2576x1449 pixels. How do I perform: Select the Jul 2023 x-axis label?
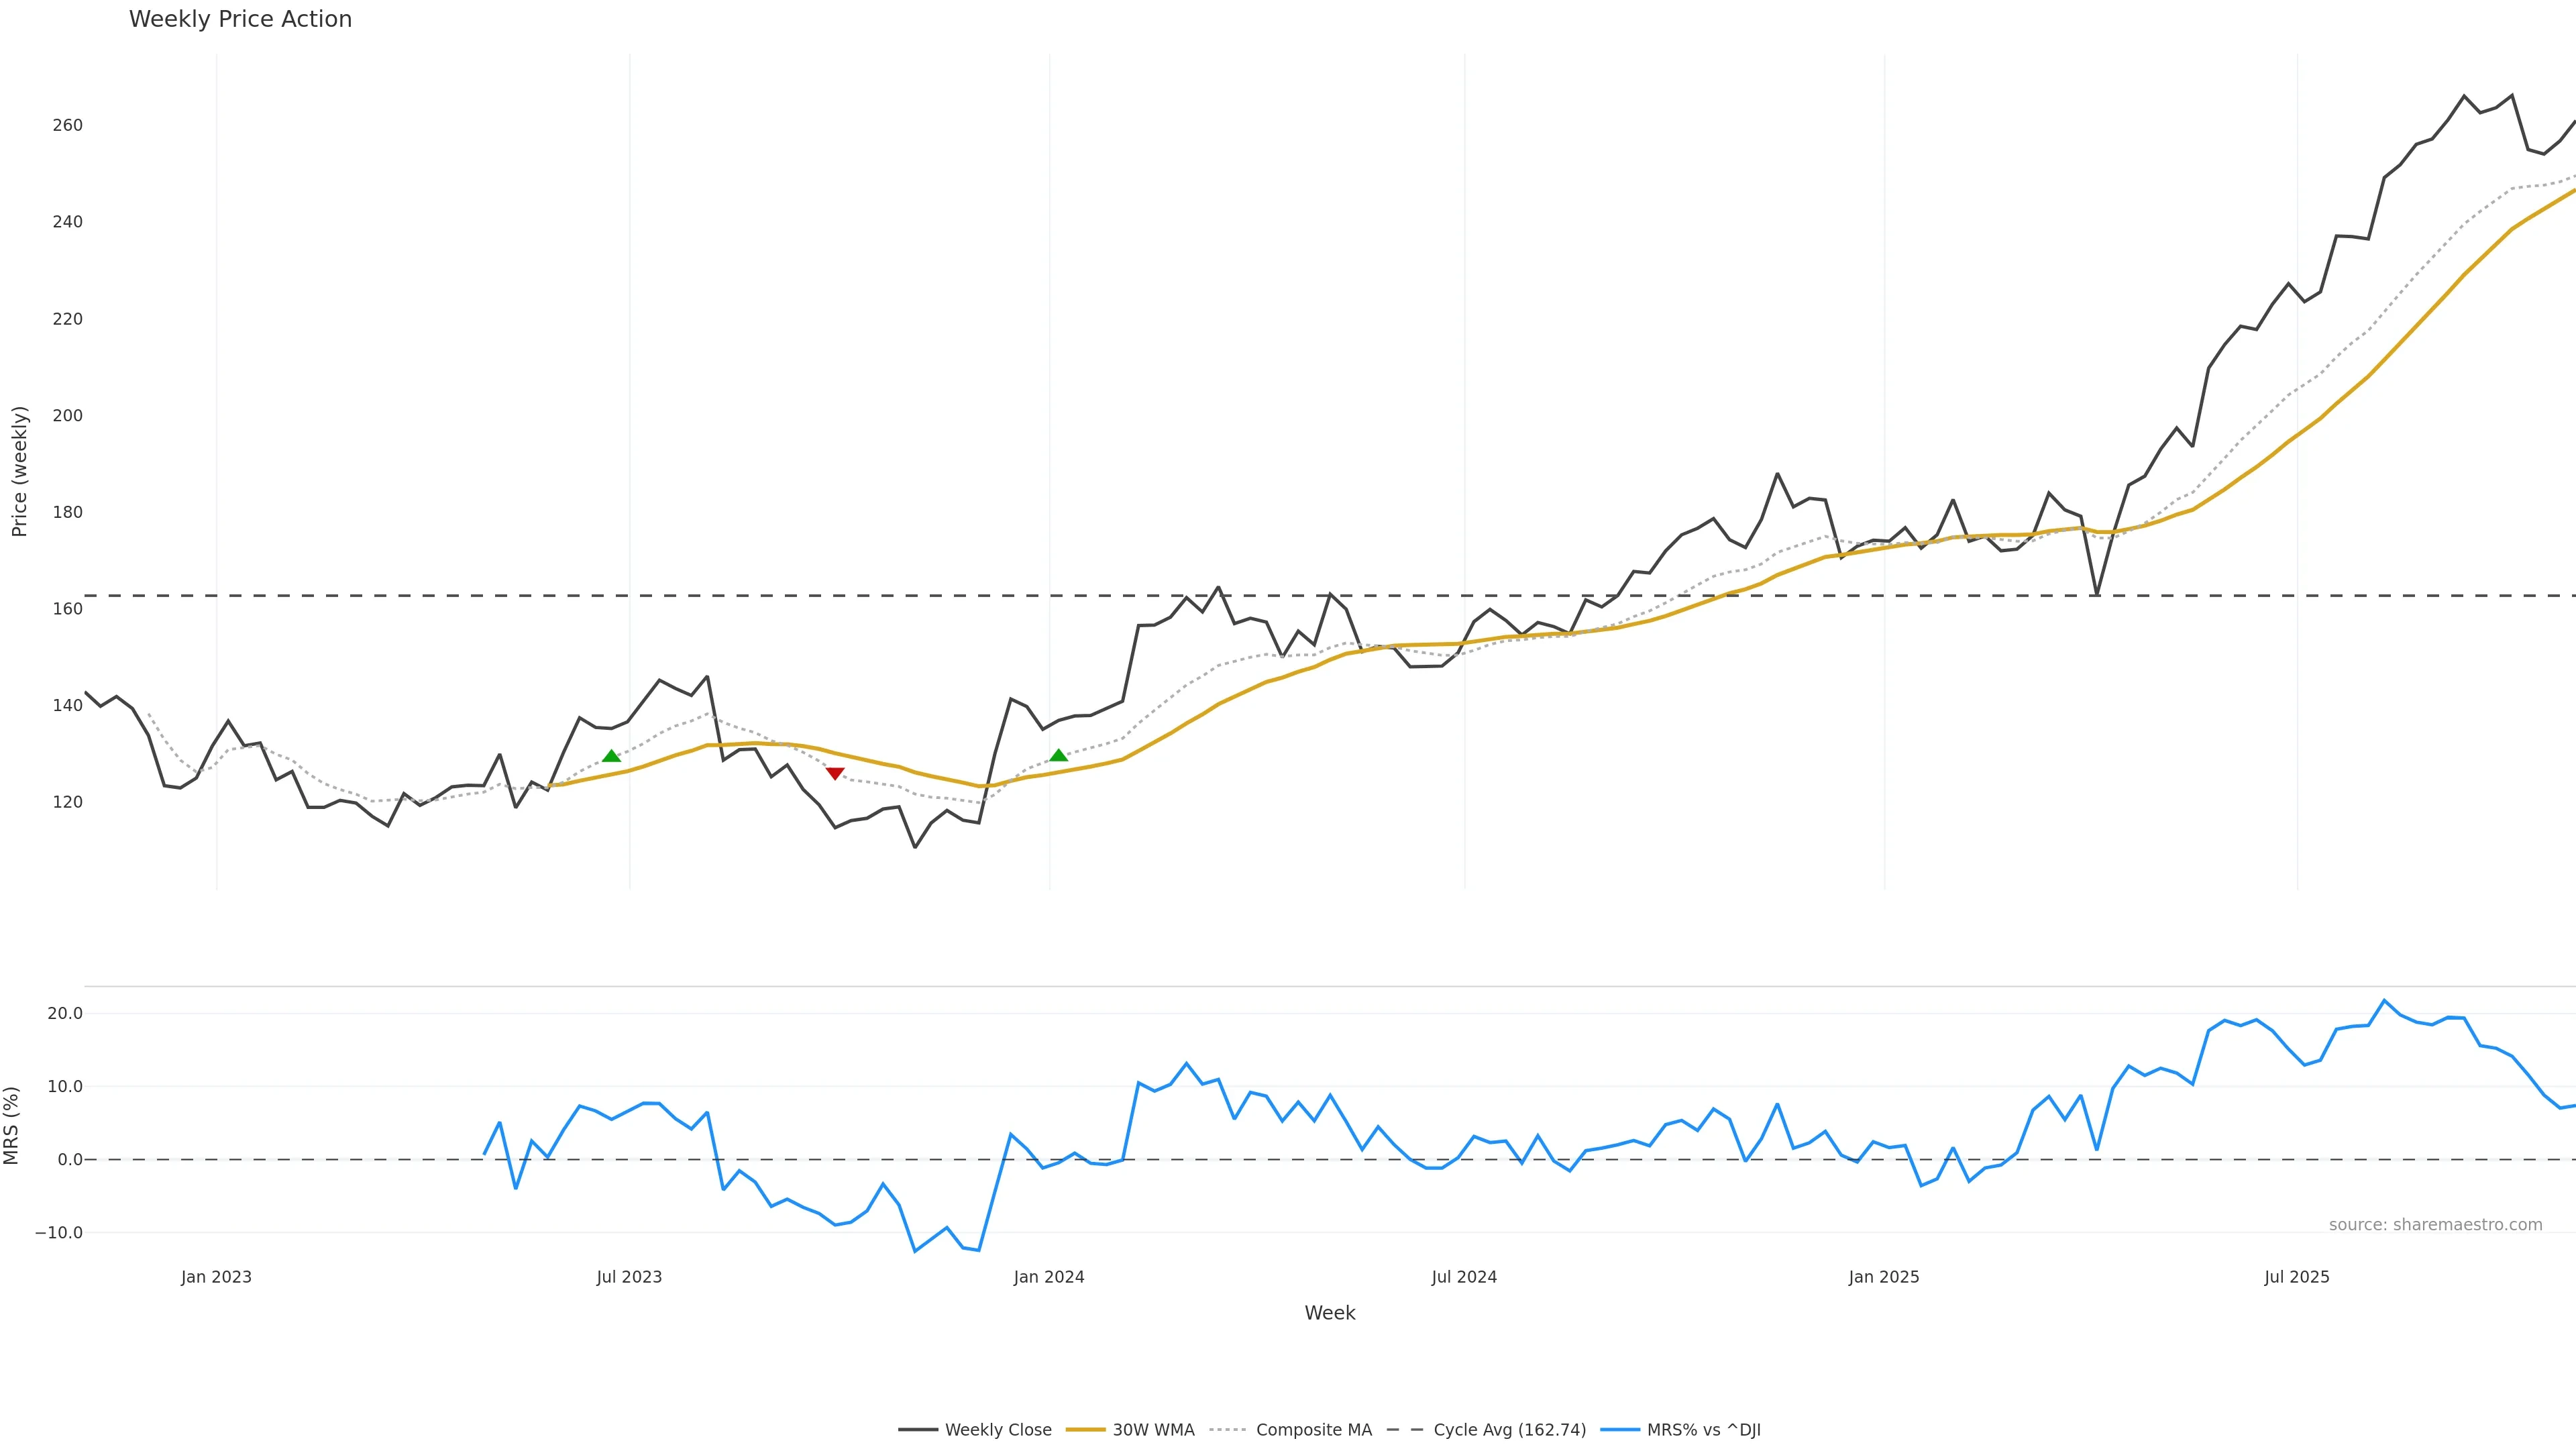click(x=629, y=1277)
